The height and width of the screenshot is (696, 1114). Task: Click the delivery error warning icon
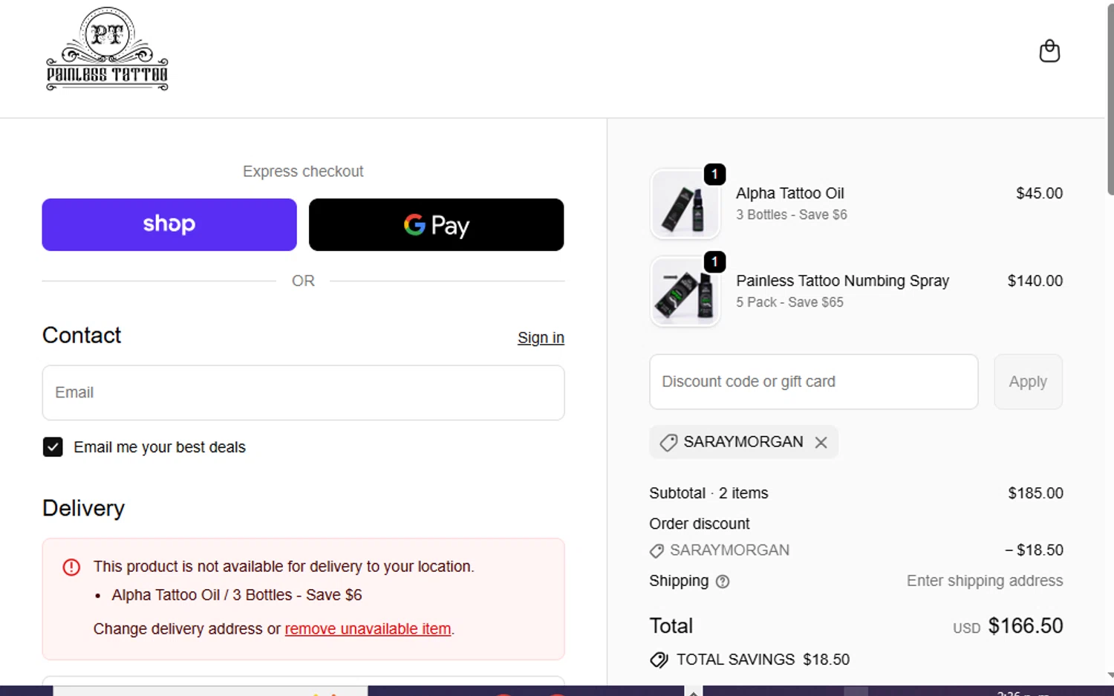click(x=71, y=567)
